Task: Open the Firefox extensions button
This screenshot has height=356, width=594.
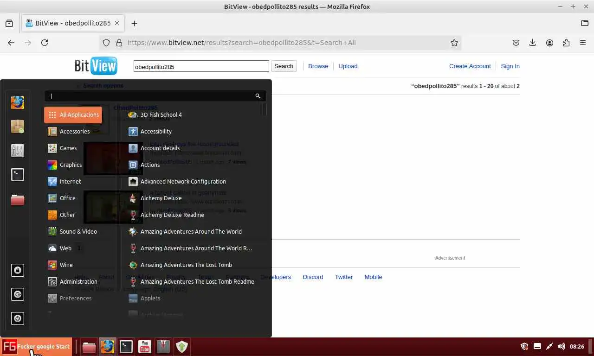Action: pos(566,43)
